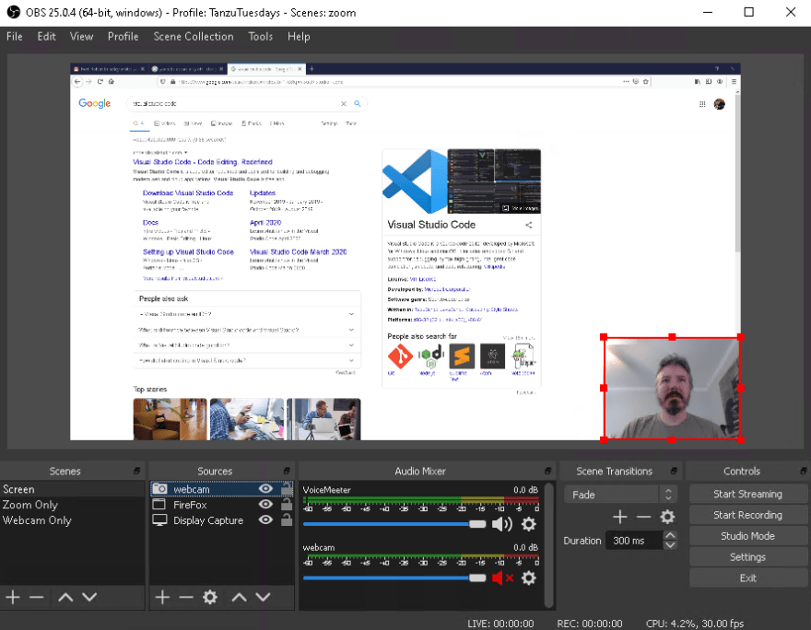Hide the FireFox source with its eye
The width and height of the screenshot is (811, 630).
click(x=265, y=505)
